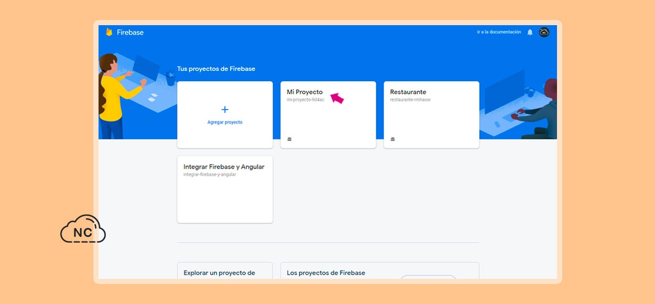Click the small icon in the Mi Proyecto card

[x=289, y=139]
